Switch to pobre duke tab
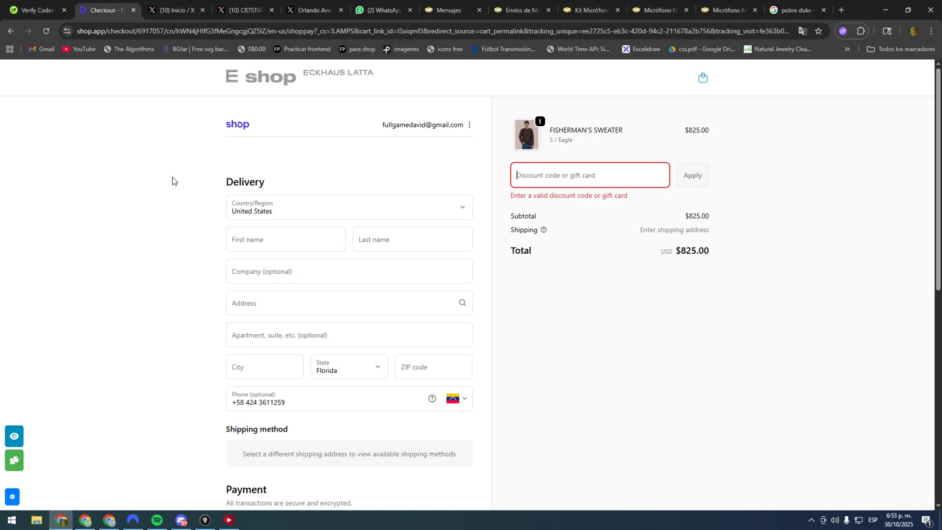This screenshot has height=530, width=942. tap(798, 10)
